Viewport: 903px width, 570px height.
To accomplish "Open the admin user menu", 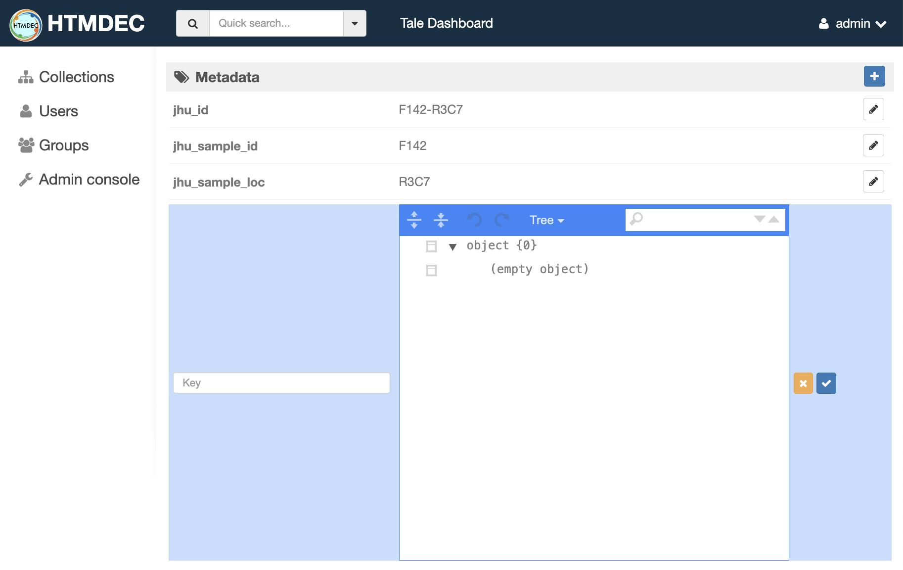I will pos(853,23).
